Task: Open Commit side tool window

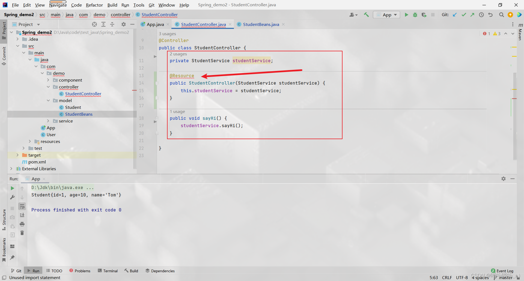Action: [4, 56]
